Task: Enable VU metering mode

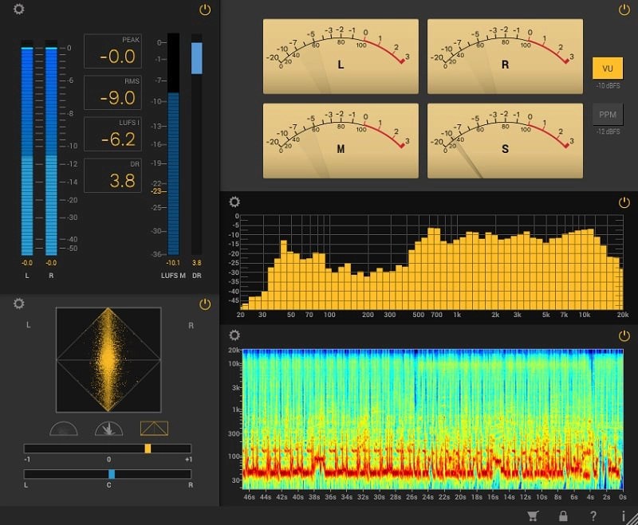Action: (608, 69)
